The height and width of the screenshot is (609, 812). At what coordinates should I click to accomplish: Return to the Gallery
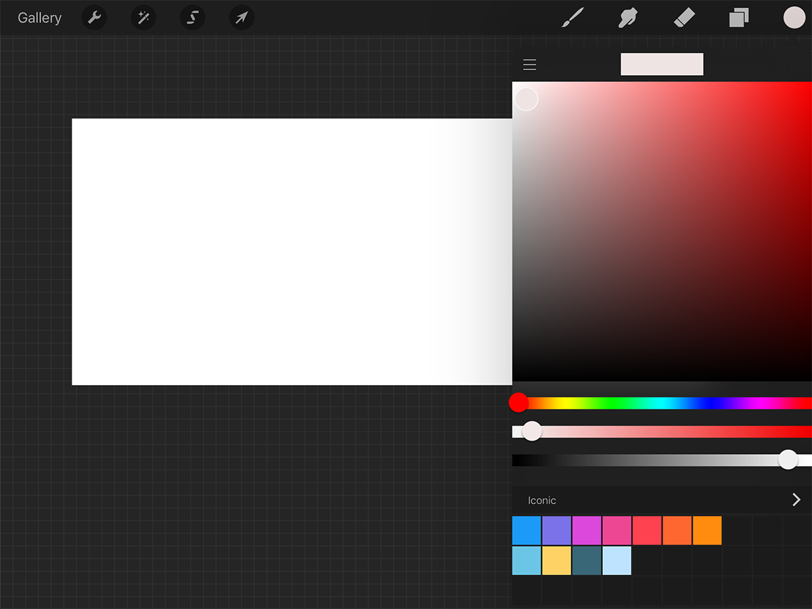point(39,18)
